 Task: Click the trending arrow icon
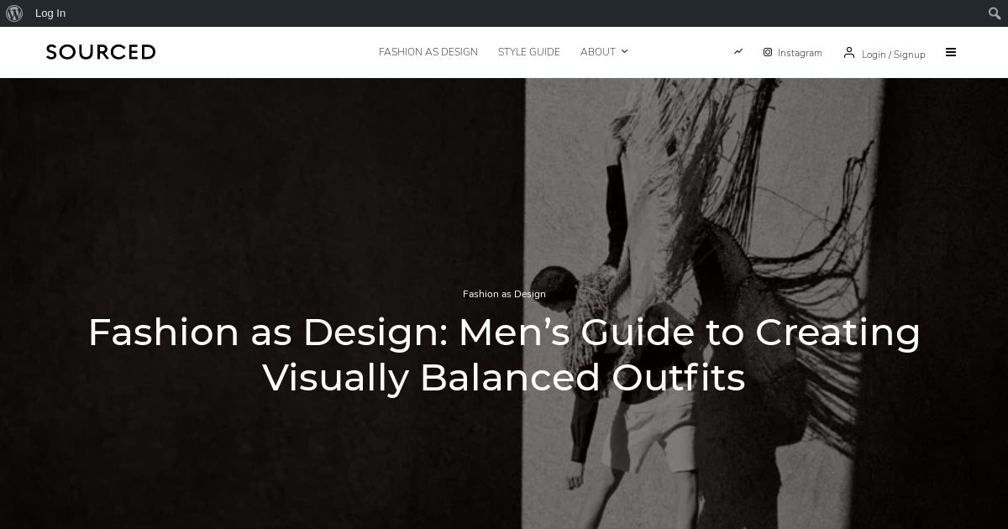[738, 52]
